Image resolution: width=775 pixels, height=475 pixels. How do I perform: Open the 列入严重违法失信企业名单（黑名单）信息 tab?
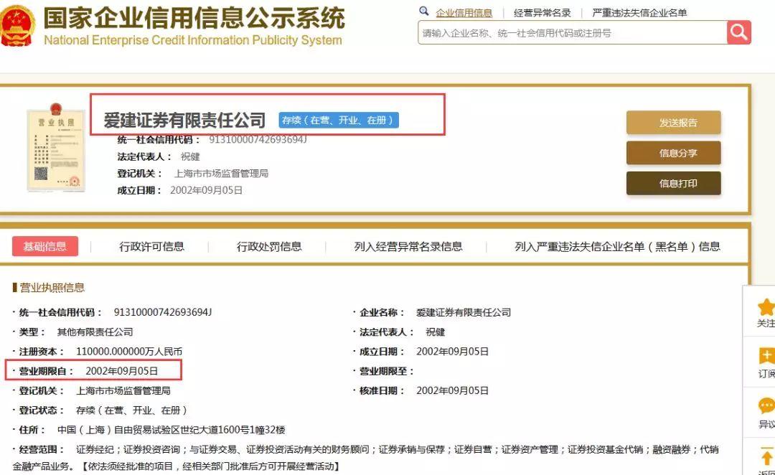pyautogui.click(x=617, y=247)
